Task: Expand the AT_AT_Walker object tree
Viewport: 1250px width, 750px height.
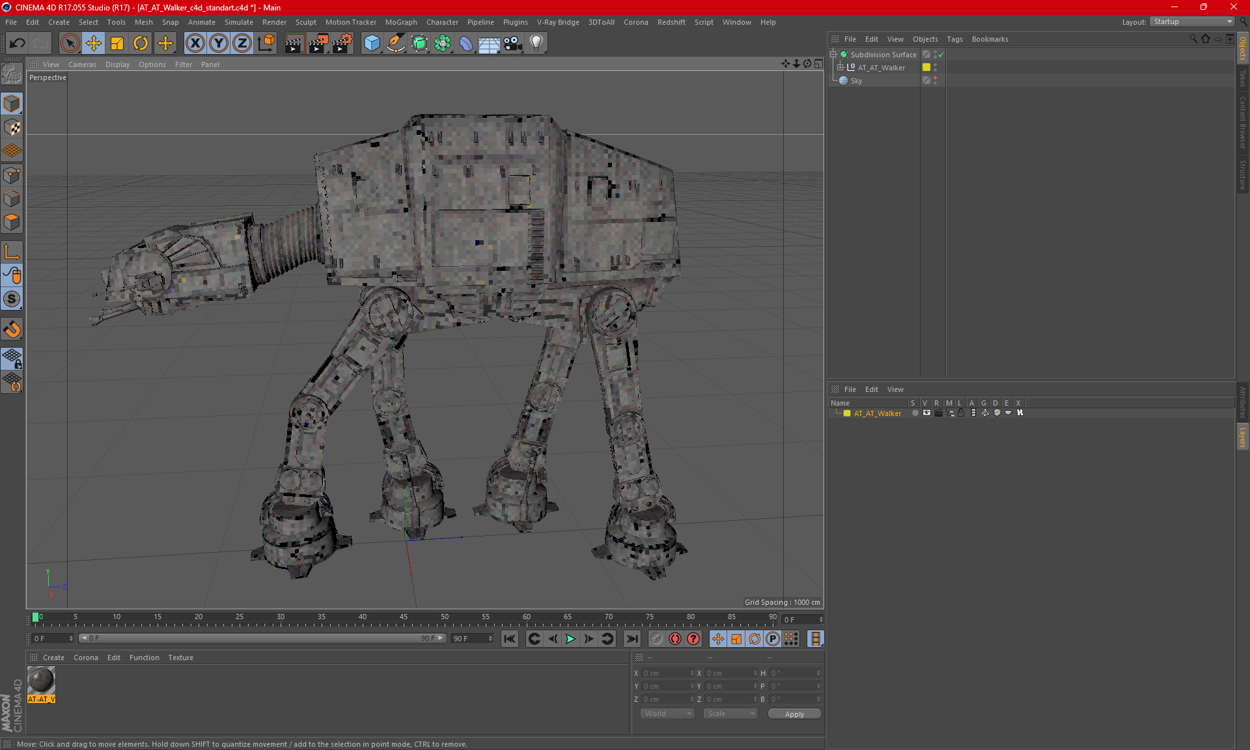Action: click(840, 67)
